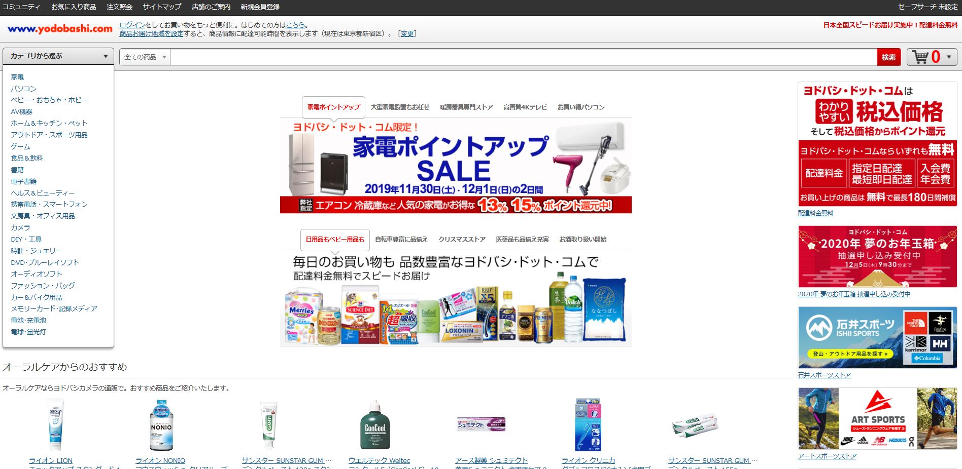962x469 pixels.
Task: Open コミュニティ in the top bar
Action: 21,7
